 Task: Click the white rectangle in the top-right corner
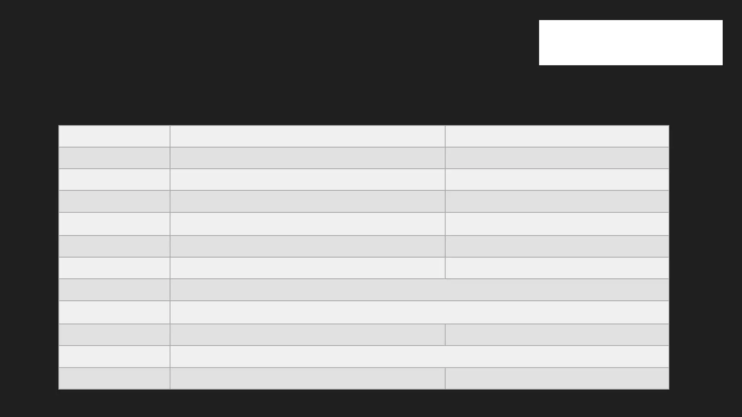630,42
